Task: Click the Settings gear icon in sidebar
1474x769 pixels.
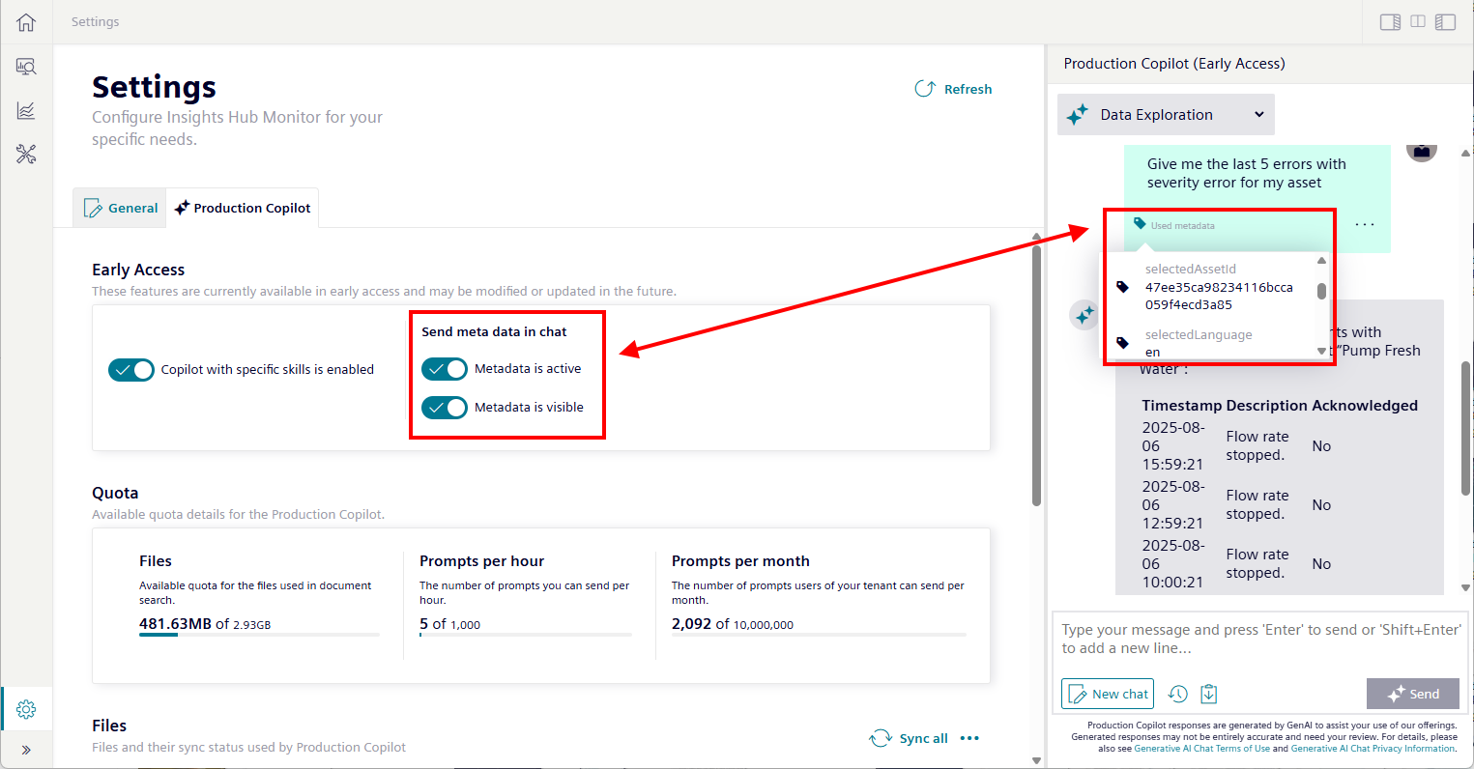Action: (26, 709)
